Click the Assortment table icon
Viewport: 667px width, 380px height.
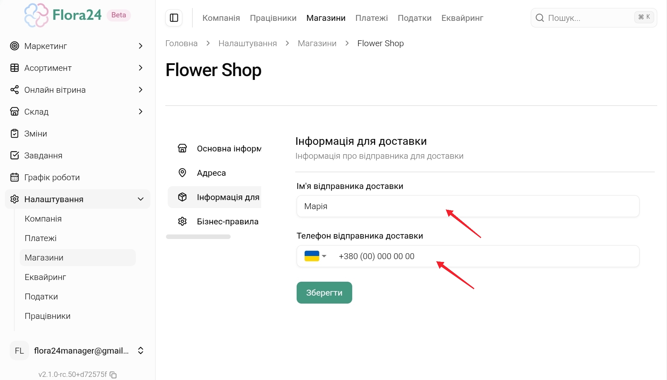[15, 68]
